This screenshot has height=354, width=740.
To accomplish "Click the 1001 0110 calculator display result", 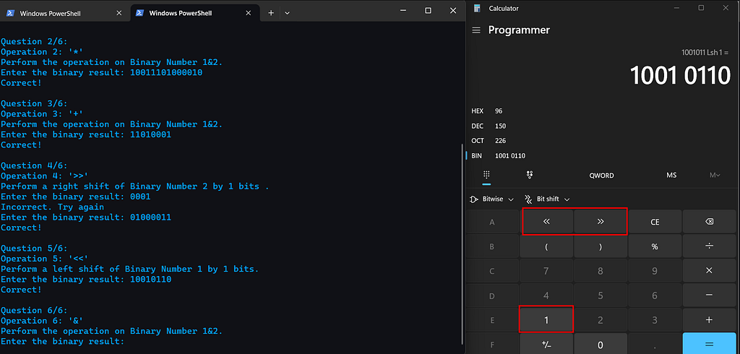I will point(681,76).
